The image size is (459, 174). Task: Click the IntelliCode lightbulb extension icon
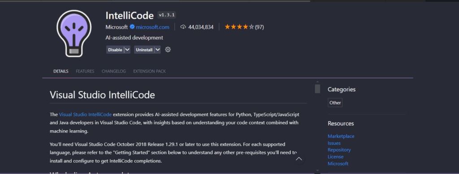tap(74, 33)
